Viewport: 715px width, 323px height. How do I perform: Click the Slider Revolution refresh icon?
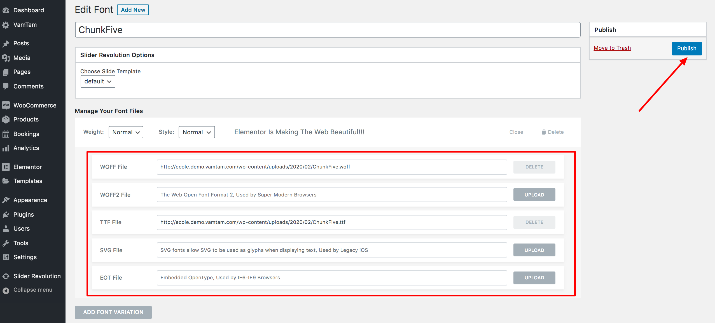[x=6, y=276]
